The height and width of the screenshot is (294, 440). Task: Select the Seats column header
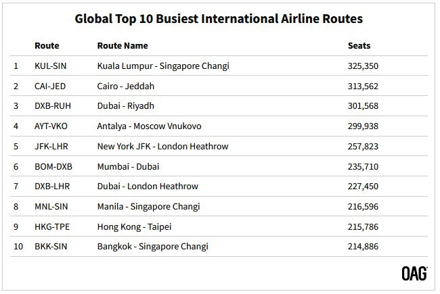click(359, 46)
